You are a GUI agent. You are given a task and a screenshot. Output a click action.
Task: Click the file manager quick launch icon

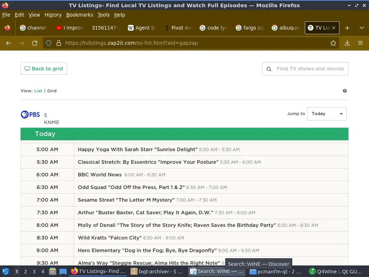click(x=53, y=271)
